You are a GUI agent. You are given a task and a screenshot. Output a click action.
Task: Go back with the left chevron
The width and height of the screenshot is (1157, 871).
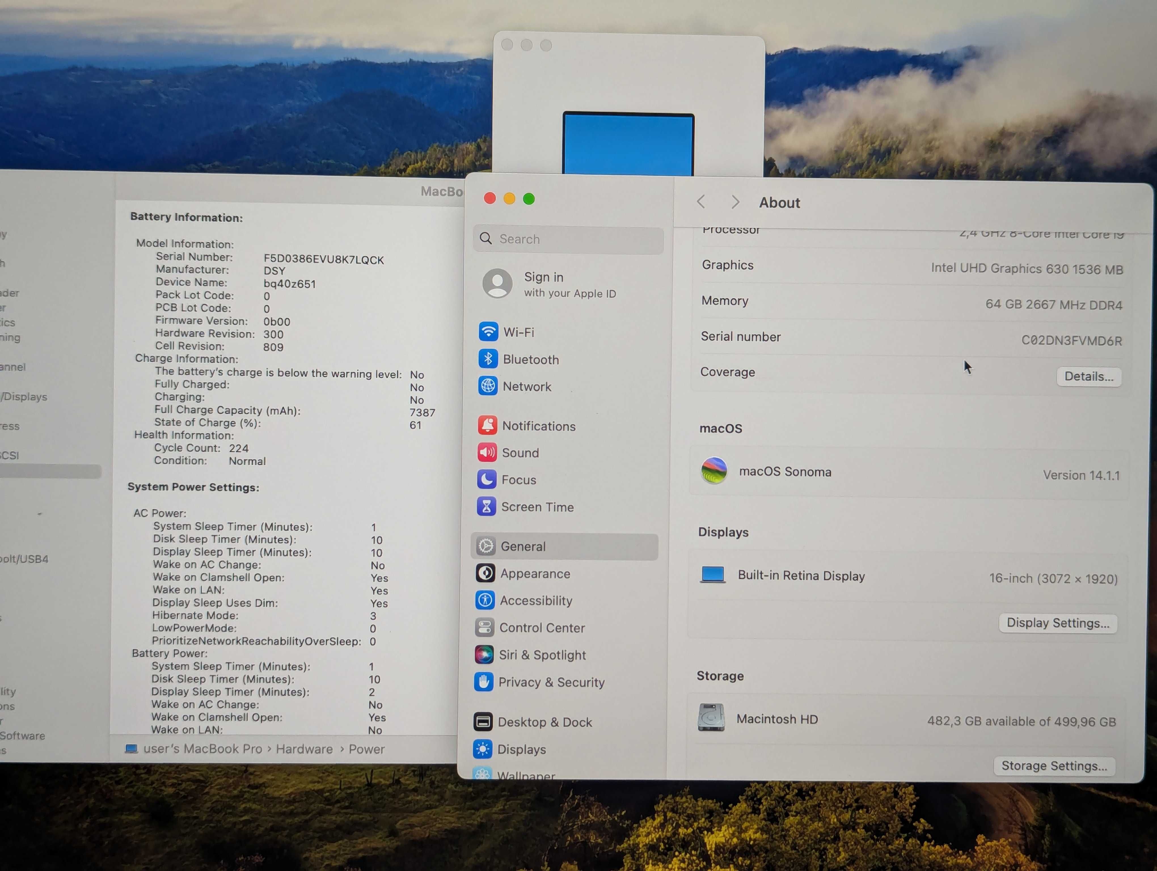point(701,201)
